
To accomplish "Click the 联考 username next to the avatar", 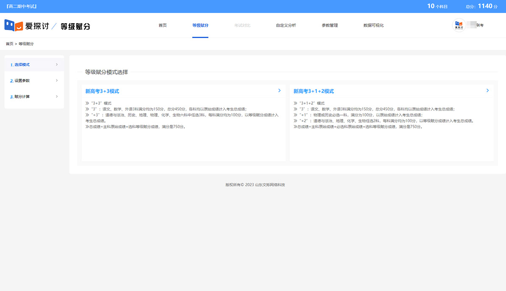I will tap(480, 25).
